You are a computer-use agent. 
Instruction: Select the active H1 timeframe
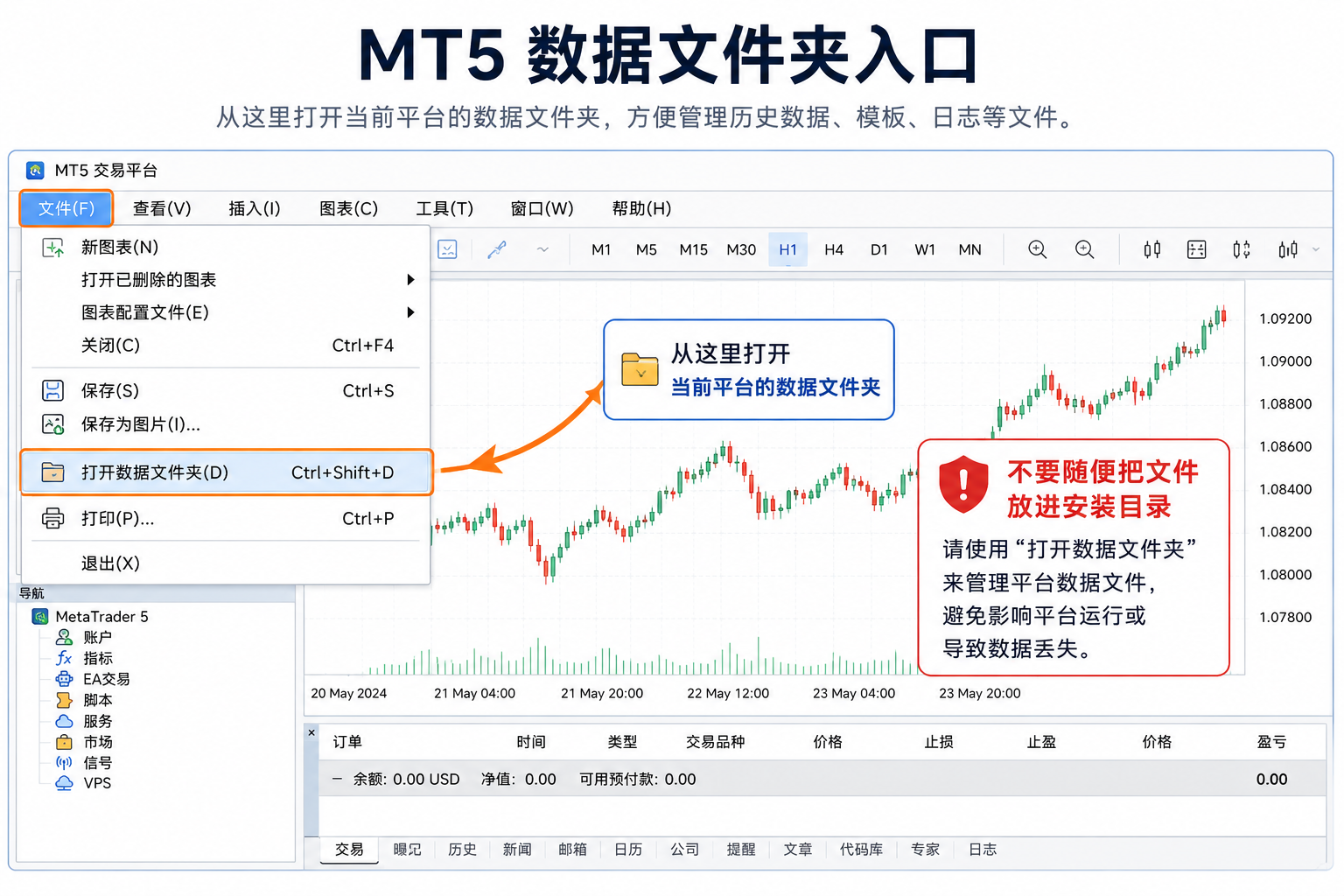[788, 249]
